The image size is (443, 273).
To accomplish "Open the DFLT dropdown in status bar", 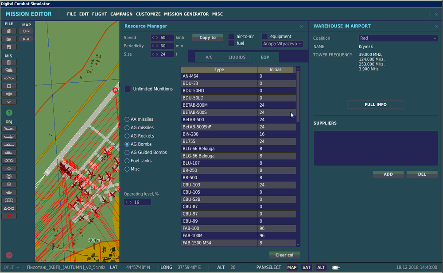I will 12,267.
